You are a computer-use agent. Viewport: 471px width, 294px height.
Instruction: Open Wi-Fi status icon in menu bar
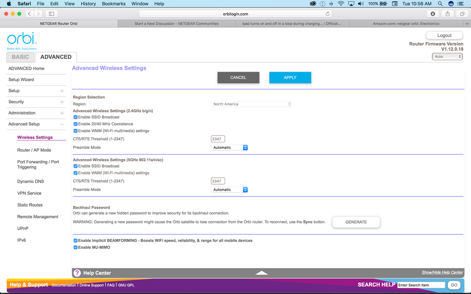click(341, 4)
